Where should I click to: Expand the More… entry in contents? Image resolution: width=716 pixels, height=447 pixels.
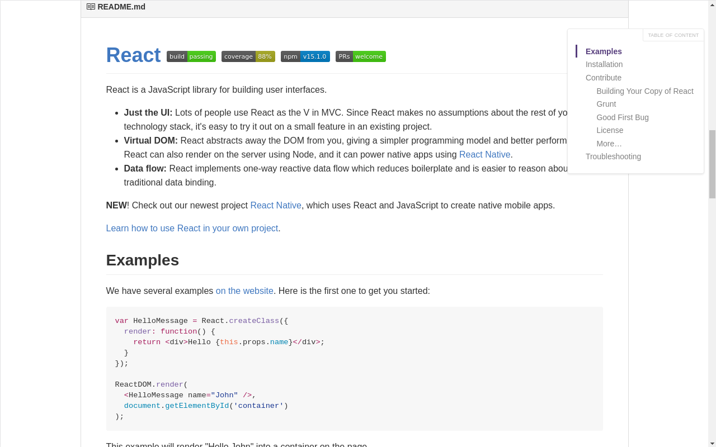(609, 144)
